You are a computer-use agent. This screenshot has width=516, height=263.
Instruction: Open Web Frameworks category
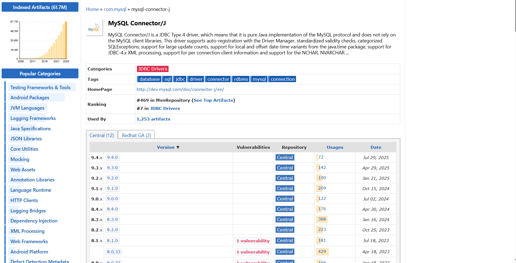pos(29,242)
